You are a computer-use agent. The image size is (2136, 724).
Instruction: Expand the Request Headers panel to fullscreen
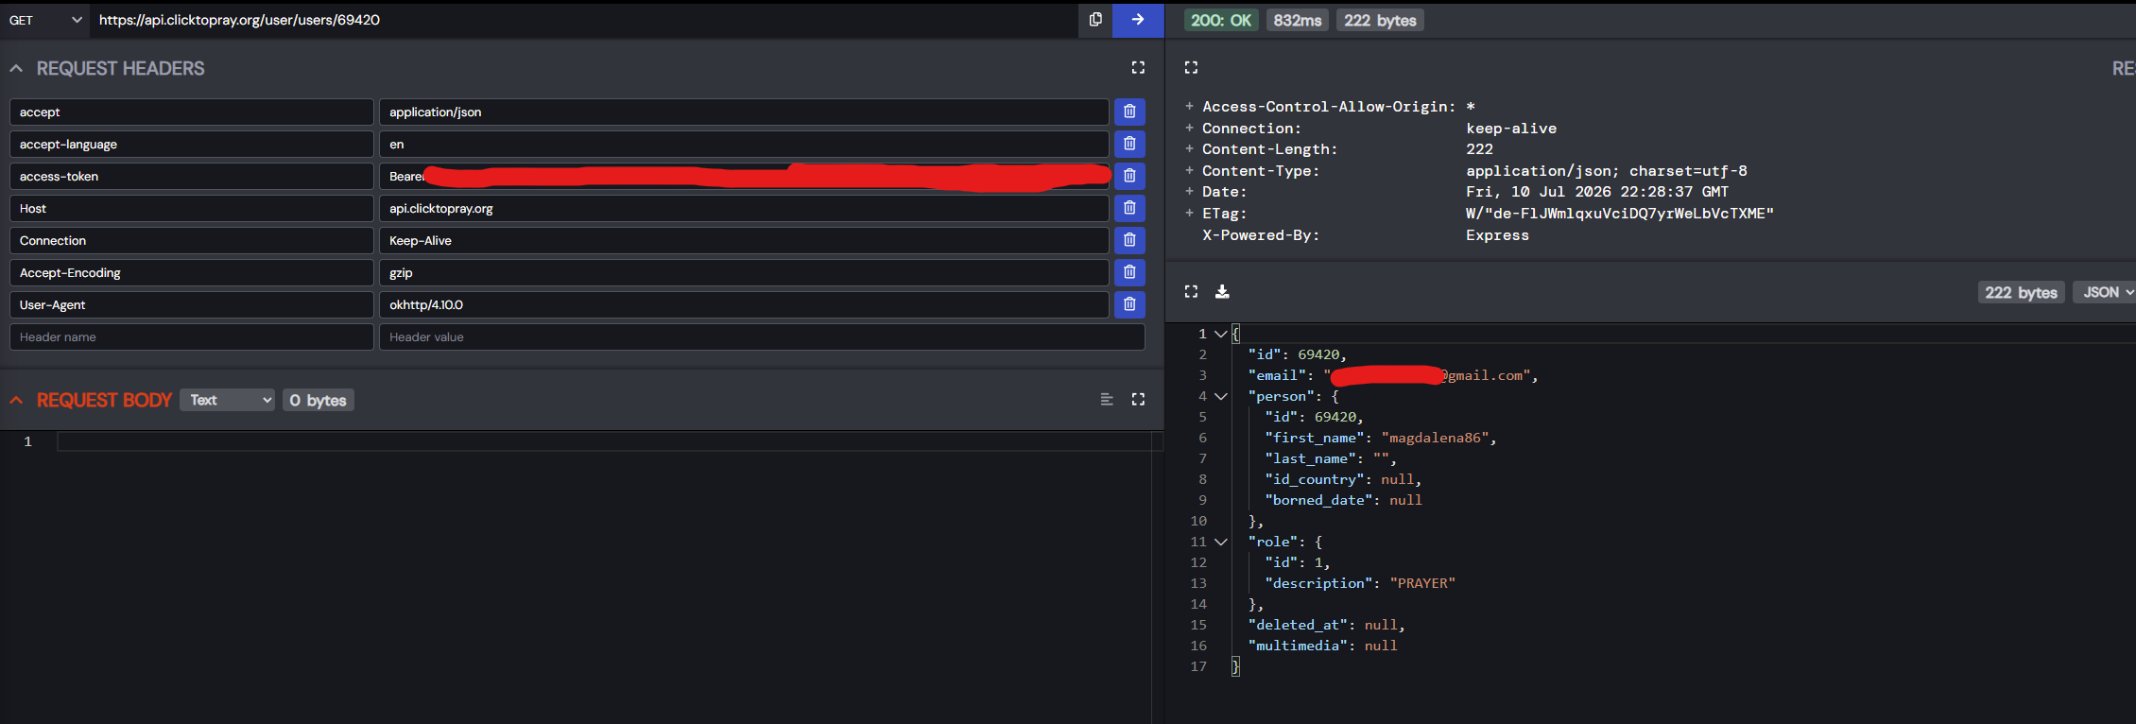(1138, 68)
